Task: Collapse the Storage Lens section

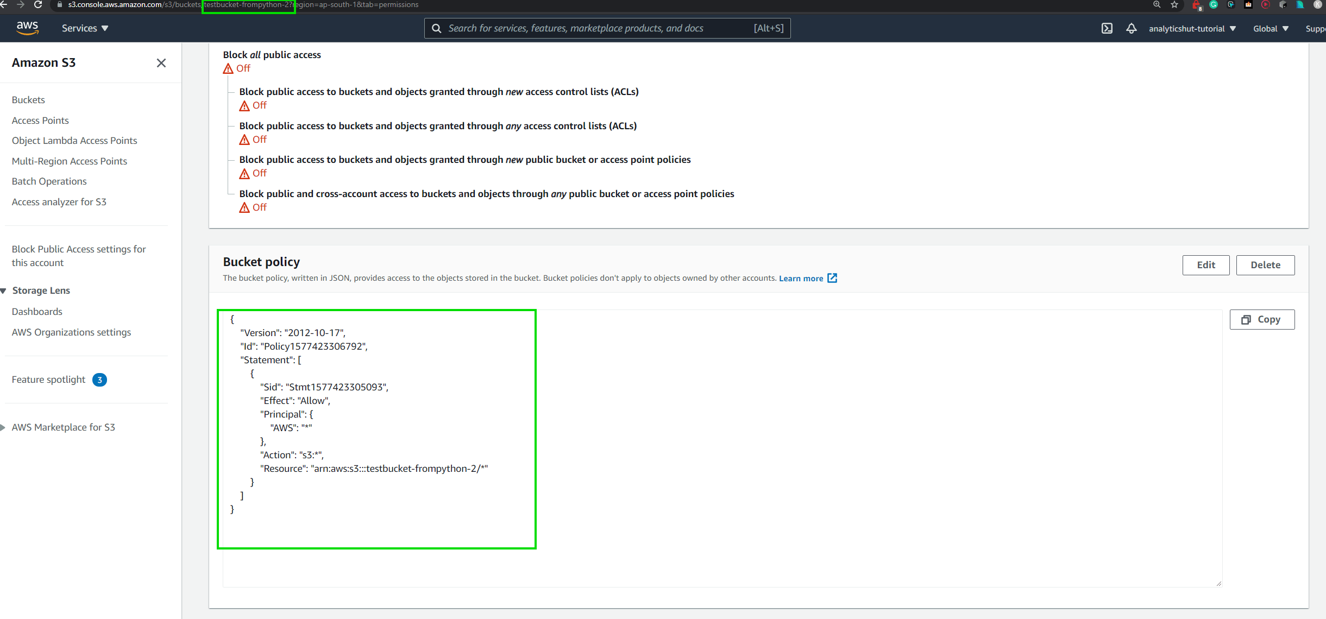Action: point(4,290)
